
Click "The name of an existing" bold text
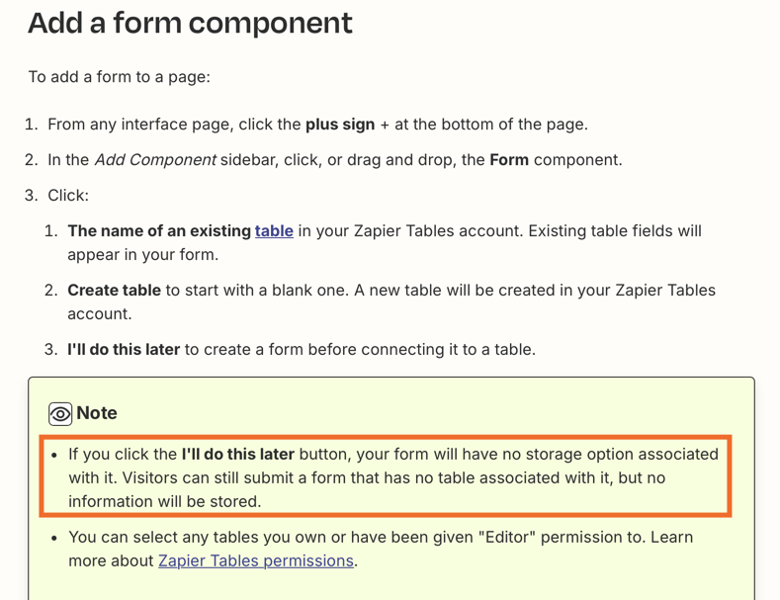[x=159, y=231]
